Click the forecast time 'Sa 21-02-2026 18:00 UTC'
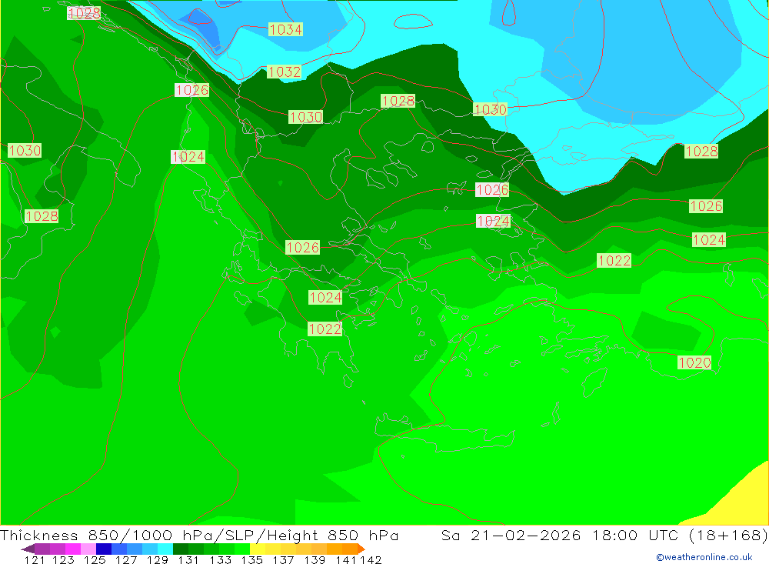 pyautogui.click(x=560, y=536)
